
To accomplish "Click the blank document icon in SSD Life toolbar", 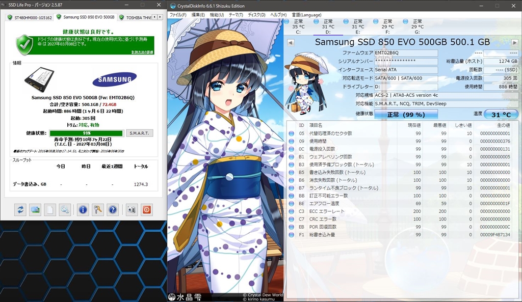I will pos(49,210).
